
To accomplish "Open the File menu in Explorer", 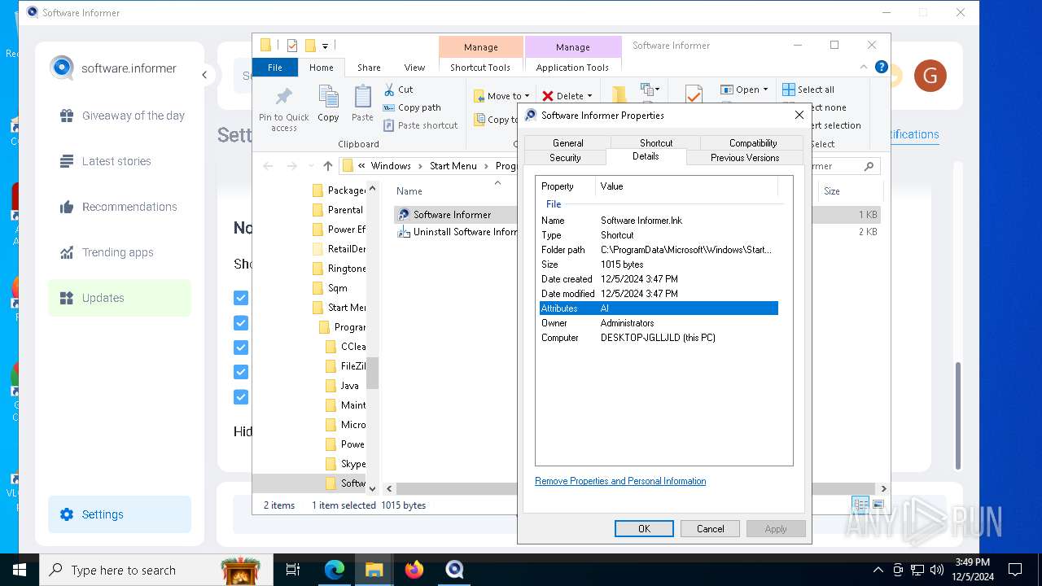I will tap(275, 68).
